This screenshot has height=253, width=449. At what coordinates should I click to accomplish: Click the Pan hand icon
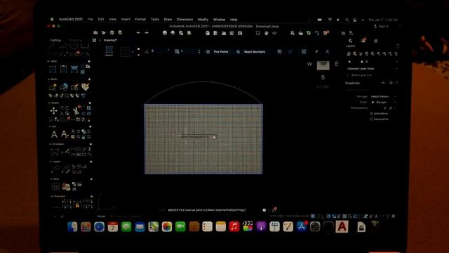[267, 33]
